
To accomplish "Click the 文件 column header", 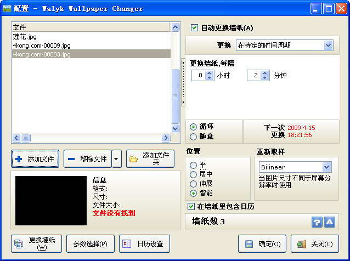I will point(91,27).
